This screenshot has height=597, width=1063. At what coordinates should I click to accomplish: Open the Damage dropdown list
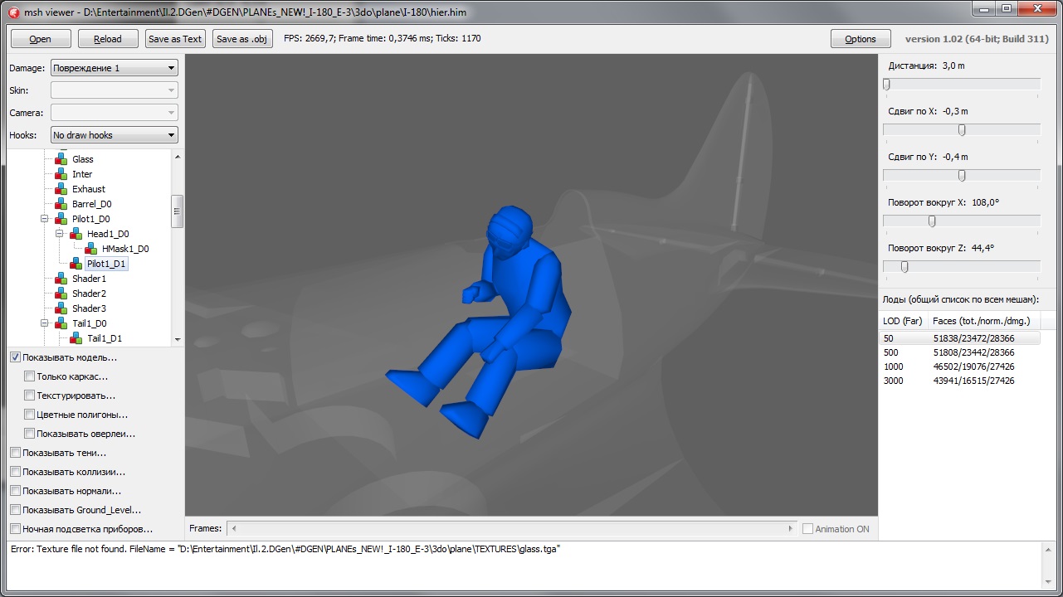click(114, 68)
